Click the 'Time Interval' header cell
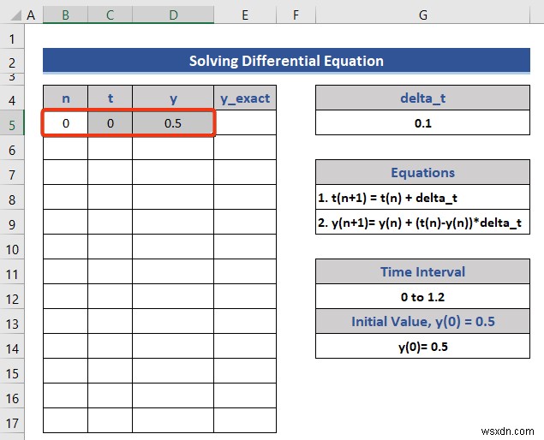Viewport: 544px width, 440px height. point(423,271)
